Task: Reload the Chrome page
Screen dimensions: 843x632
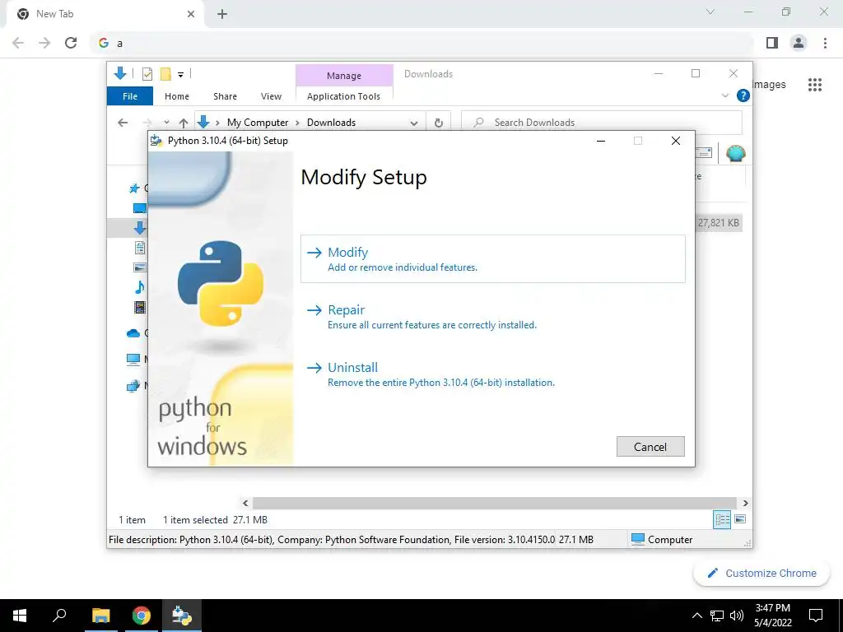Action: pyautogui.click(x=71, y=43)
